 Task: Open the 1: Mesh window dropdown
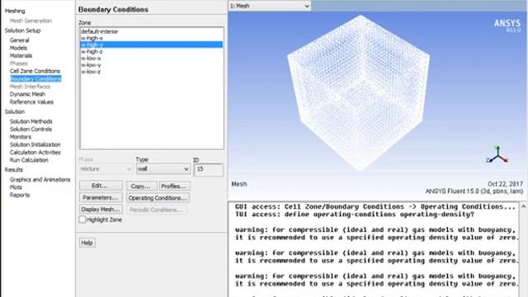click(270, 6)
